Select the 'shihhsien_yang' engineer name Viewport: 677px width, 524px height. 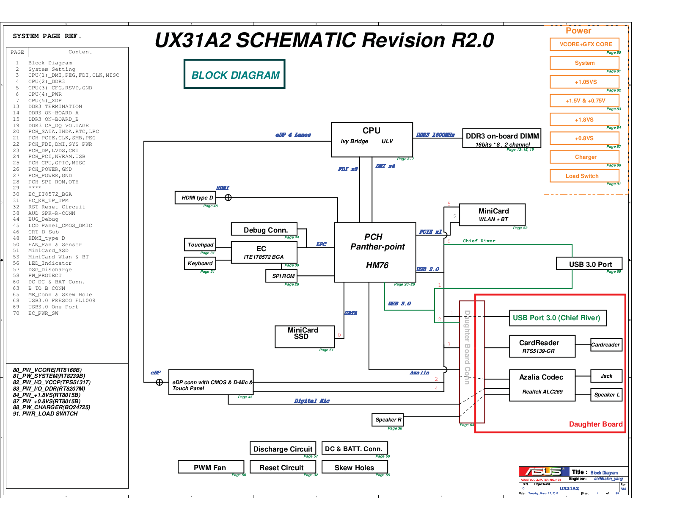(608, 479)
